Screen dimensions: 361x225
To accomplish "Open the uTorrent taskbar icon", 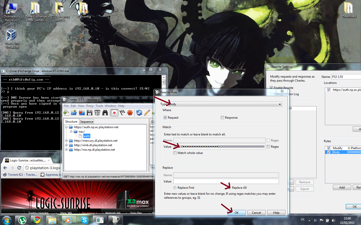I will (x=23, y=220).
